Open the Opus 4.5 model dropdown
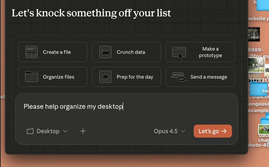The height and width of the screenshot is (167, 269). (169, 131)
